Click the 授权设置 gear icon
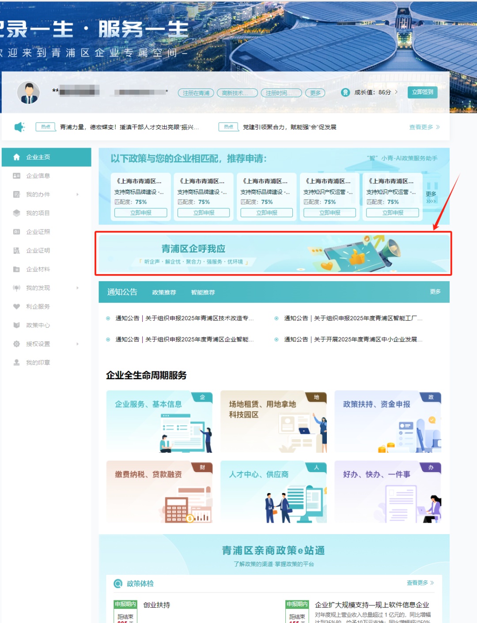 [16, 344]
